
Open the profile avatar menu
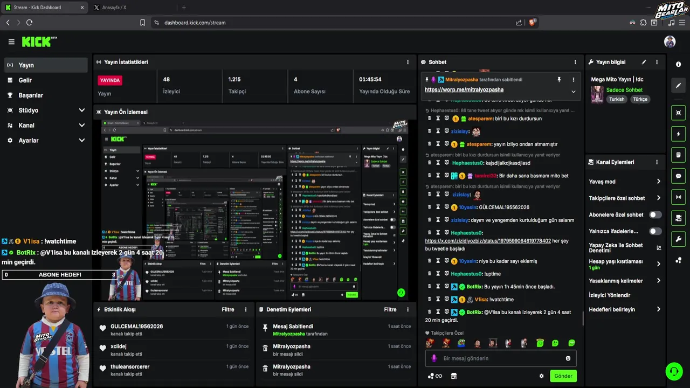[670, 41]
